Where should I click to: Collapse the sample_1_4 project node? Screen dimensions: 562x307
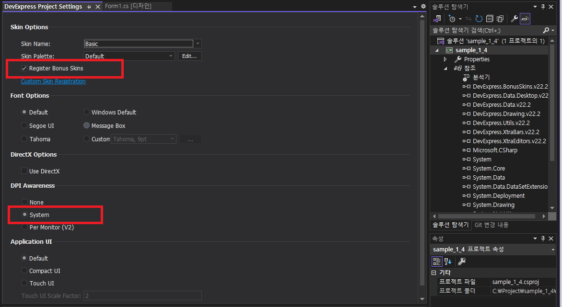click(437, 50)
